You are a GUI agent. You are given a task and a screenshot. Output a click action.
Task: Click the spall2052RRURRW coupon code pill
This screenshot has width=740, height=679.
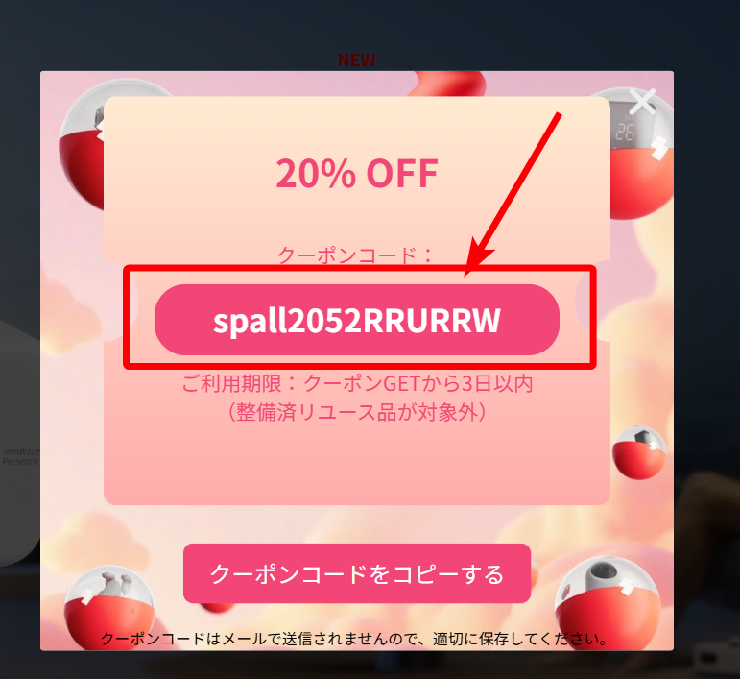click(x=357, y=320)
